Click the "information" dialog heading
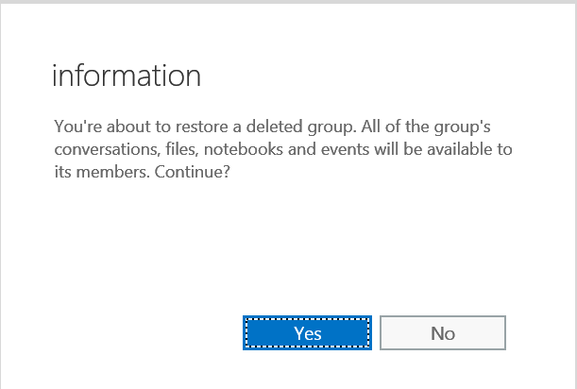Screen dimensions: 577x389 point(127,76)
